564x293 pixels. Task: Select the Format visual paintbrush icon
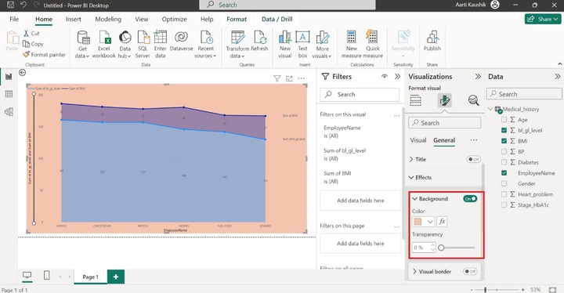click(445, 100)
